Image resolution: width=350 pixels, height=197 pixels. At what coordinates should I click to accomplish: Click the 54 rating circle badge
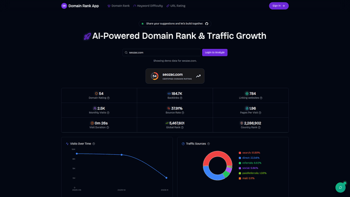point(154,76)
